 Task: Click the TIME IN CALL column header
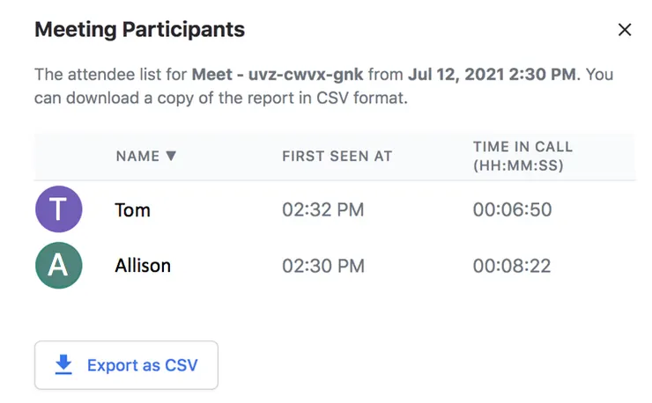pyautogui.click(x=522, y=156)
